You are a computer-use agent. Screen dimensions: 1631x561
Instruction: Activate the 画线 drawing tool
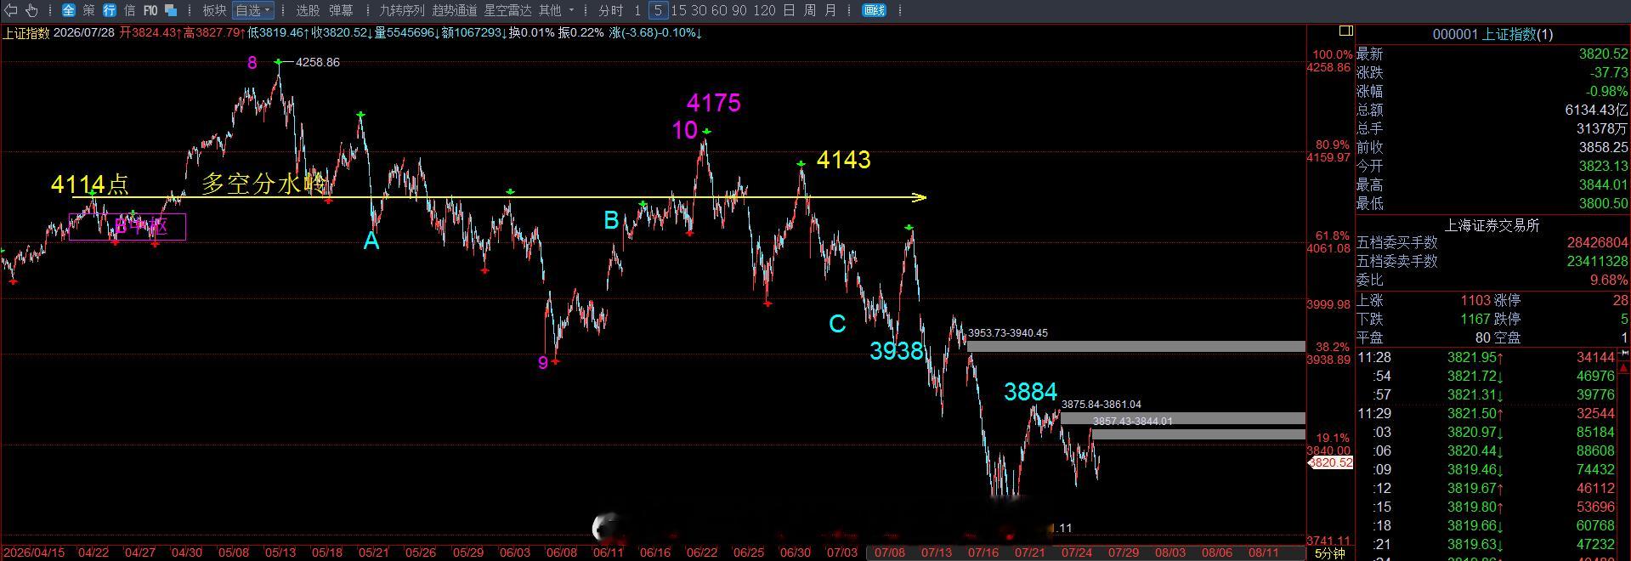tap(874, 10)
